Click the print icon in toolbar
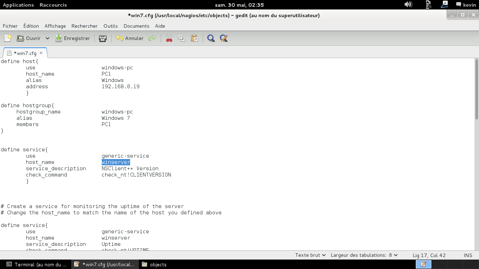This screenshot has height=269, width=479. (x=103, y=38)
